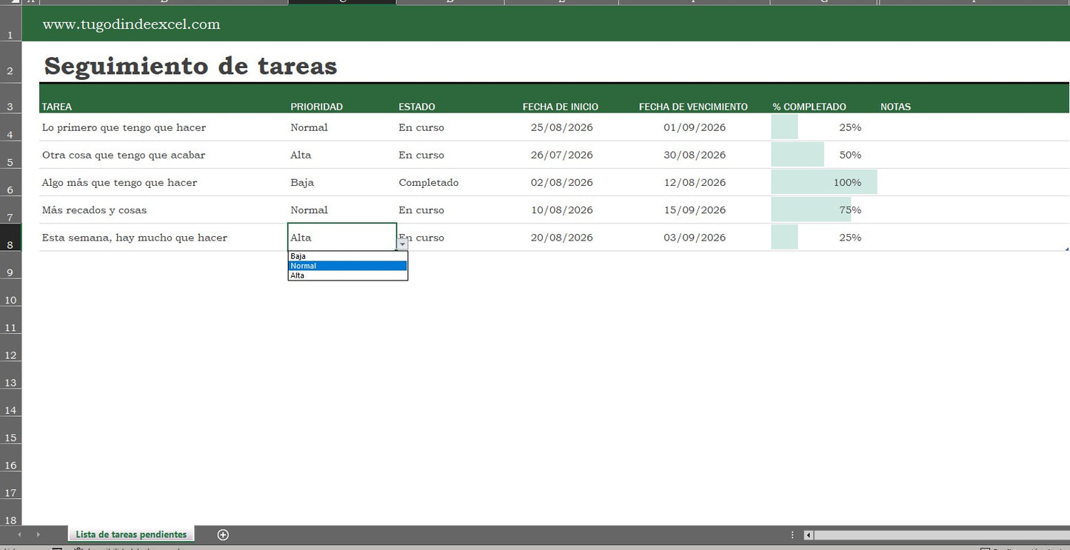The width and height of the screenshot is (1070, 550).
Task: Click the start date 10/08/2026
Action: click(562, 210)
